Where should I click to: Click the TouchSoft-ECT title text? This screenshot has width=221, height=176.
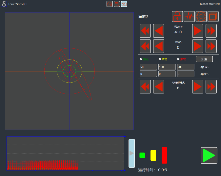pos(18,4)
